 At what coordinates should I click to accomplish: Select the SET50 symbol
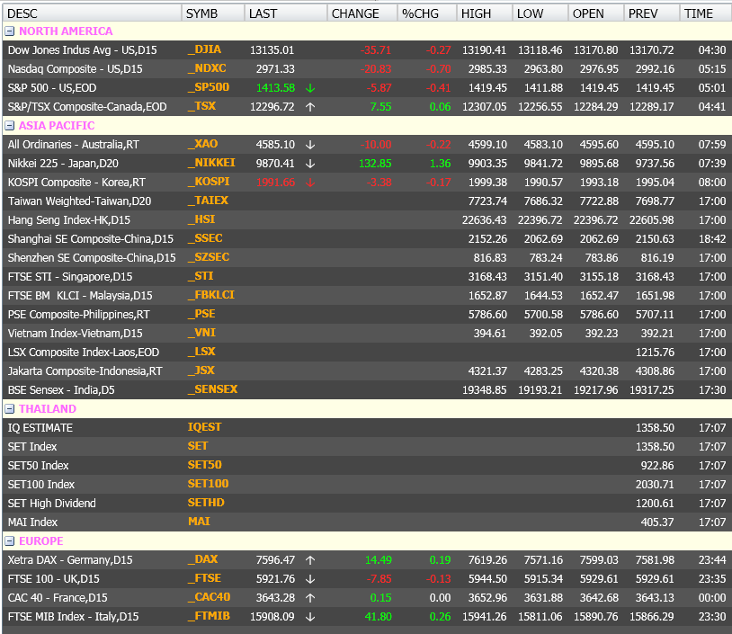[x=204, y=465]
